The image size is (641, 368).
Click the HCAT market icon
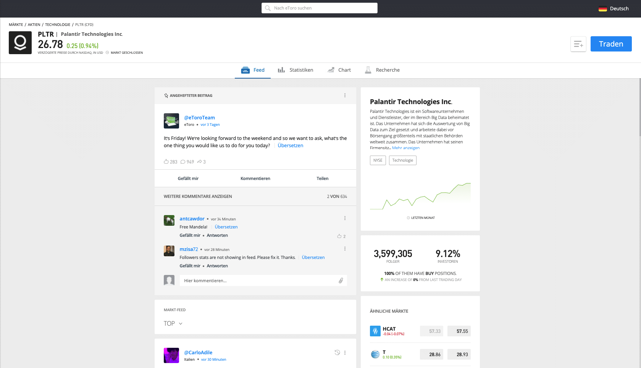(375, 331)
